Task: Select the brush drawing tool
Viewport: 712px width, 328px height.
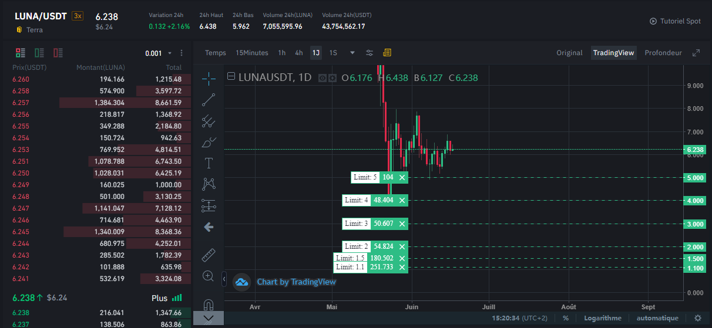Action: 209,142
